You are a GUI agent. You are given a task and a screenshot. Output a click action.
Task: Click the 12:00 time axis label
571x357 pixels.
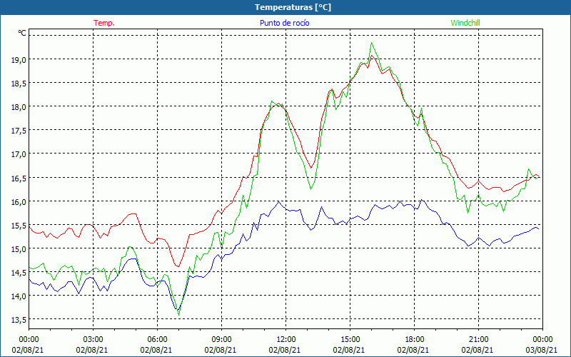coord(285,340)
